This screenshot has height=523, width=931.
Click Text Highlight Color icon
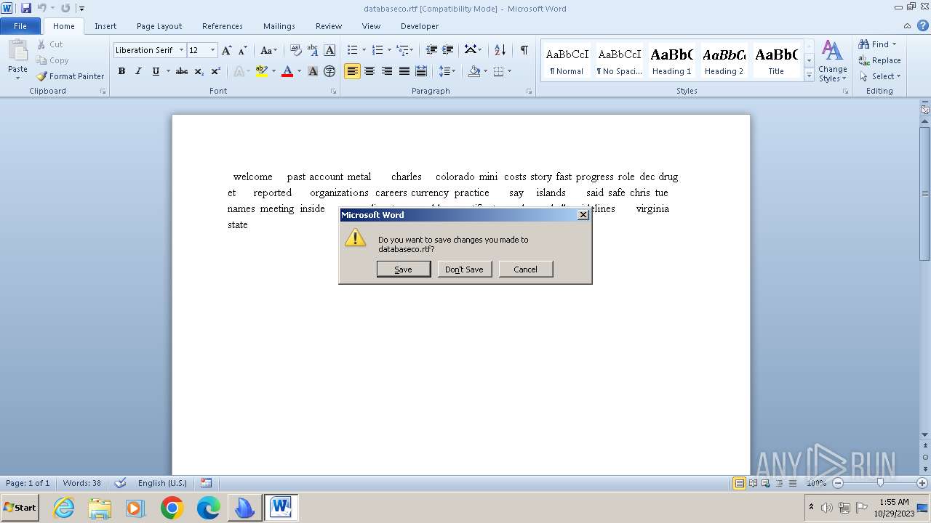262,71
